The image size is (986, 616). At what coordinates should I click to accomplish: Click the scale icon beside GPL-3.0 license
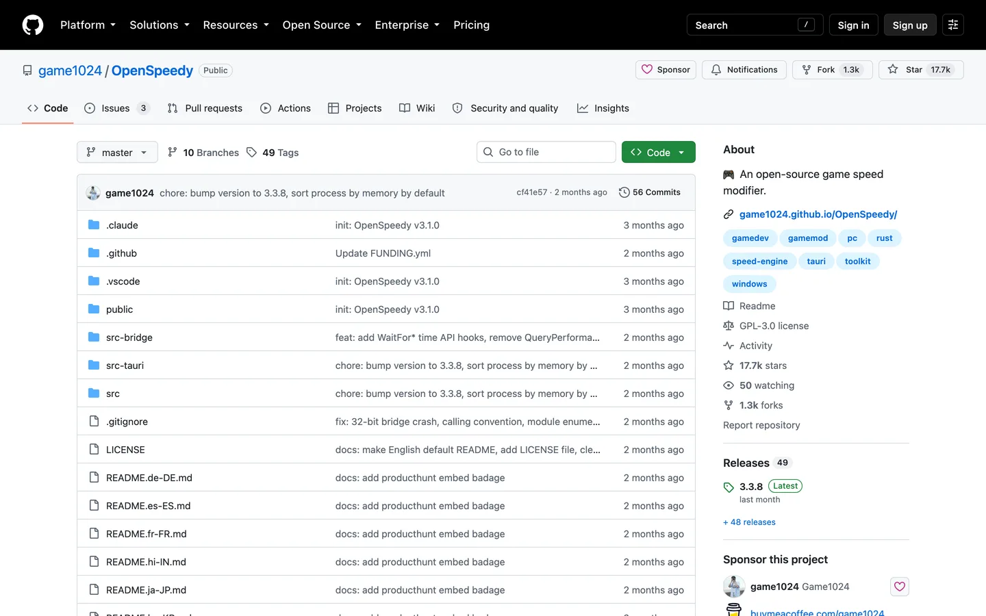pos(729,326)
